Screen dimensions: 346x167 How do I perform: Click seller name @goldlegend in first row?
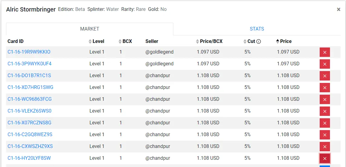(159, 52)
